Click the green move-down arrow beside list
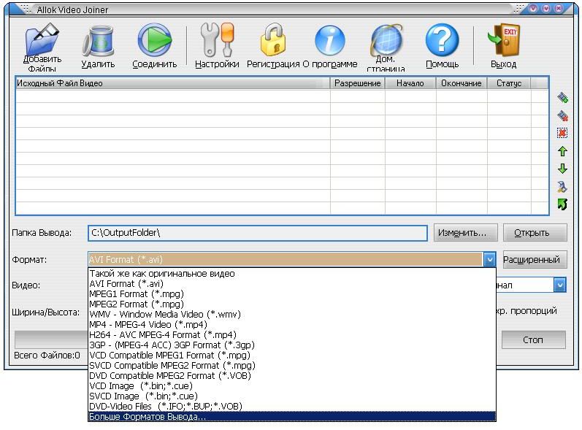Image resolution: width=582 pixels, height=430 pixels. coord(562,169)
